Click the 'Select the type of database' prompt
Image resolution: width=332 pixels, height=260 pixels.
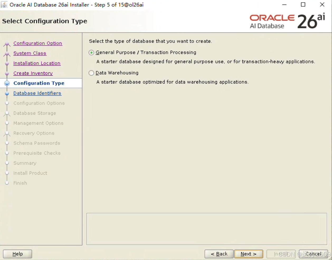150,41
